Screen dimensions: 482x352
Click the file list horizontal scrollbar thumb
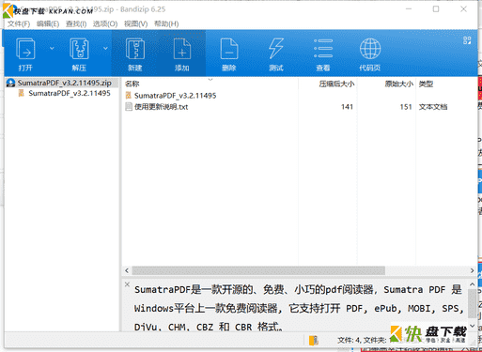pos(258,270)
